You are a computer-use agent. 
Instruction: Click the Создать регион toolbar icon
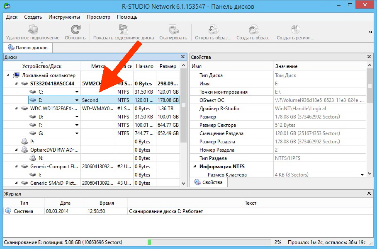point(295,30)
